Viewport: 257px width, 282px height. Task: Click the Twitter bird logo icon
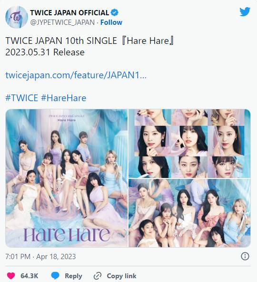[245, 11]
